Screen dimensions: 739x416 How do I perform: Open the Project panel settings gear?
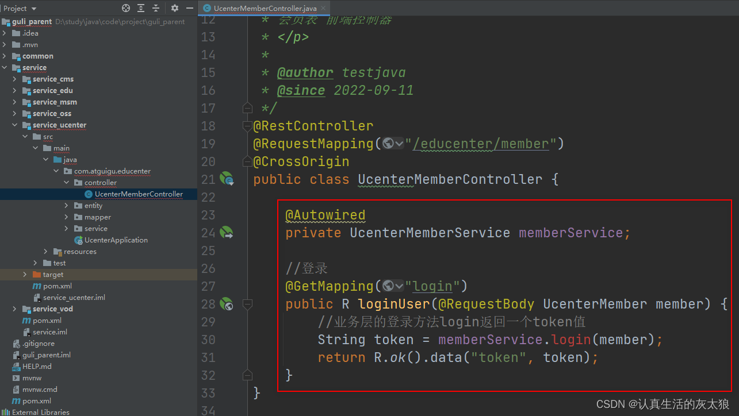click(x=175, y=8)
